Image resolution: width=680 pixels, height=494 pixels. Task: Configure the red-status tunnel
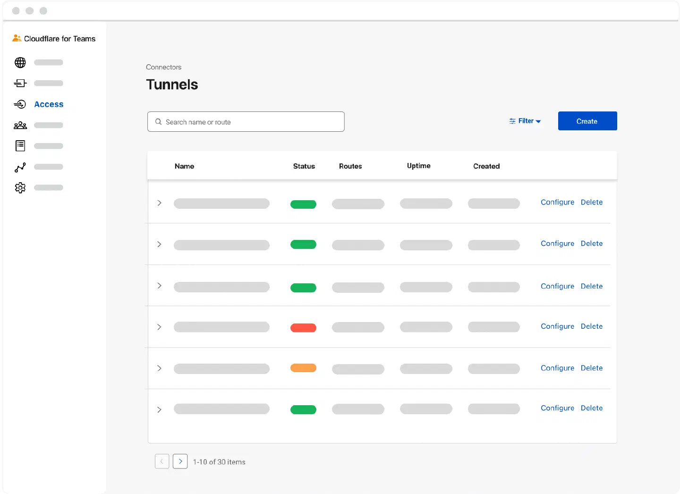coord(557,326)
